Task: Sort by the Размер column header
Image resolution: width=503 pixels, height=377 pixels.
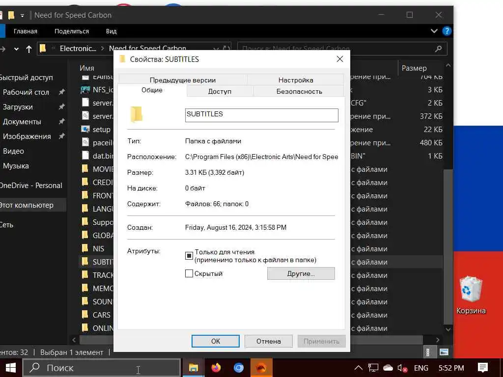Action: click(414, 68)
